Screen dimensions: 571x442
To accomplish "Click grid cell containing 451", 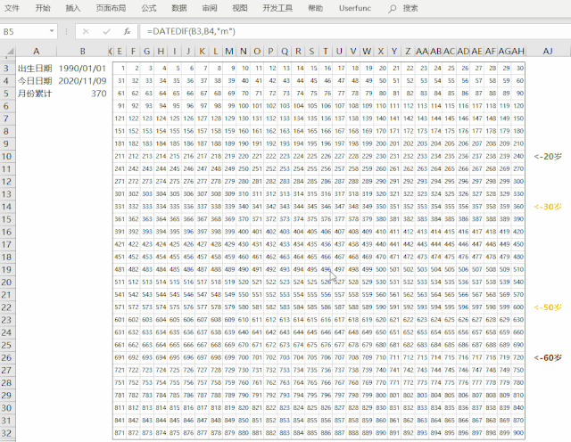I will point(120,257).
